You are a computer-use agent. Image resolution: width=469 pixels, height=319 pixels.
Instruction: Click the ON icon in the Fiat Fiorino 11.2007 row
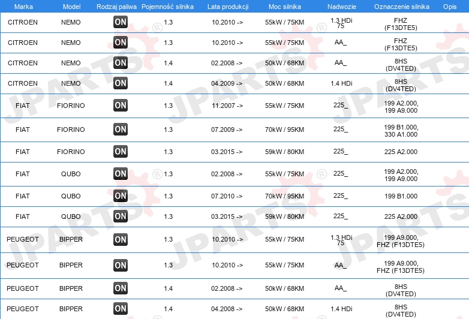point(121,106)
